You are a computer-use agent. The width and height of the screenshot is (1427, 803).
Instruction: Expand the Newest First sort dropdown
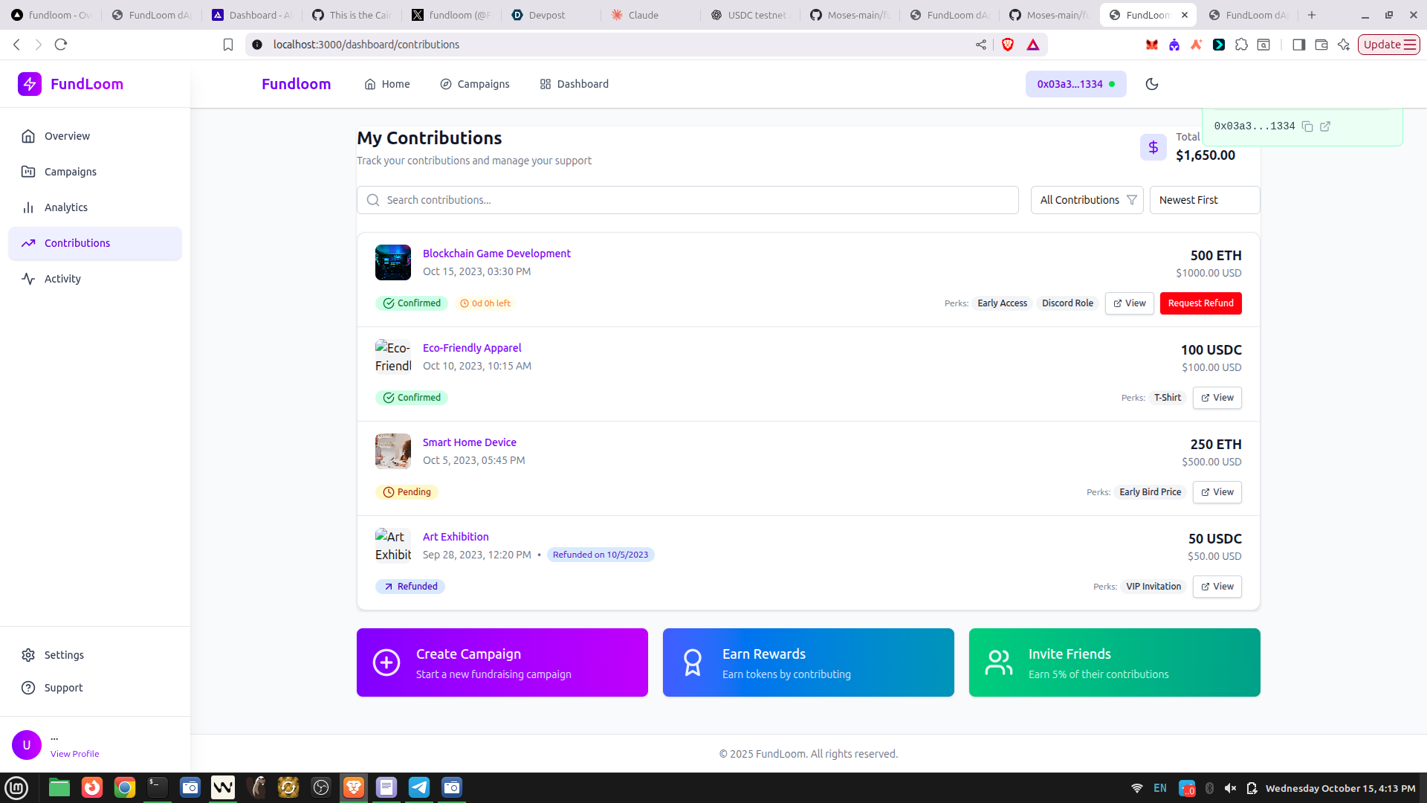[x=1204, y=200]
